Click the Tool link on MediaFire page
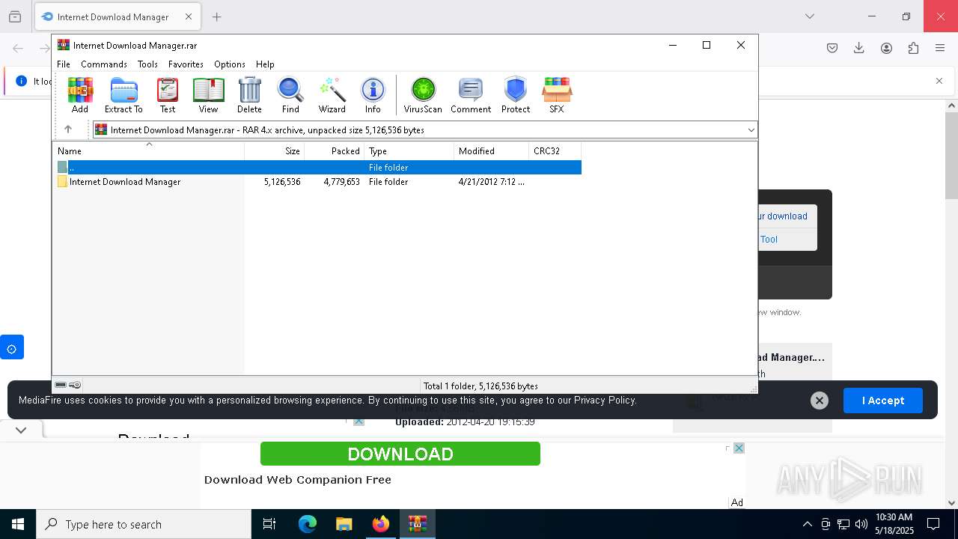Screen dimensions: 958x539 pos(769,240)
